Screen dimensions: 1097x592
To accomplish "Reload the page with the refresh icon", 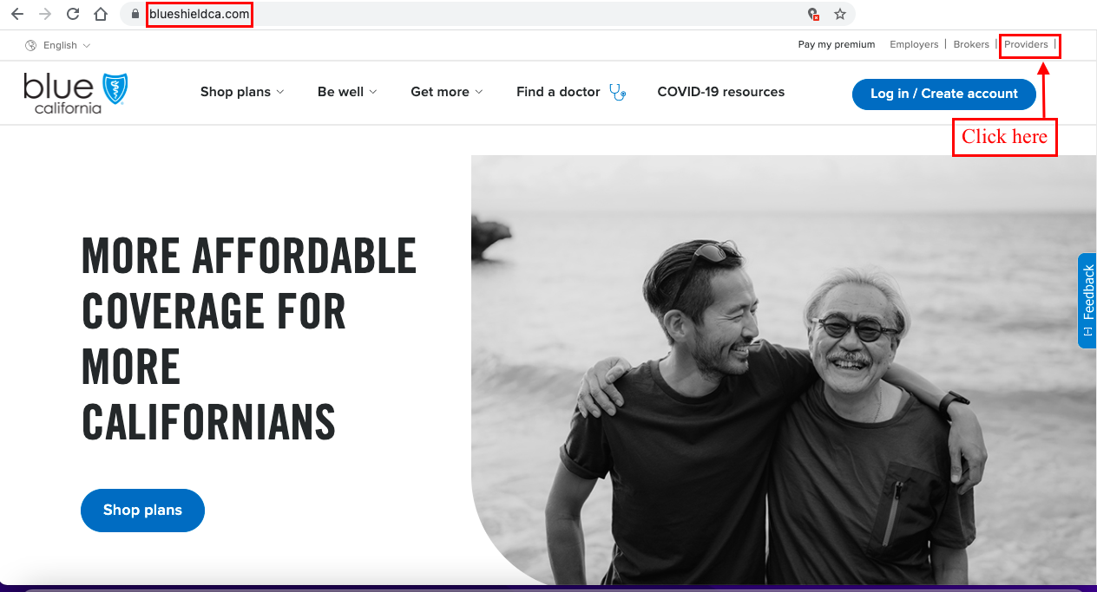I will tap(73, 14).
